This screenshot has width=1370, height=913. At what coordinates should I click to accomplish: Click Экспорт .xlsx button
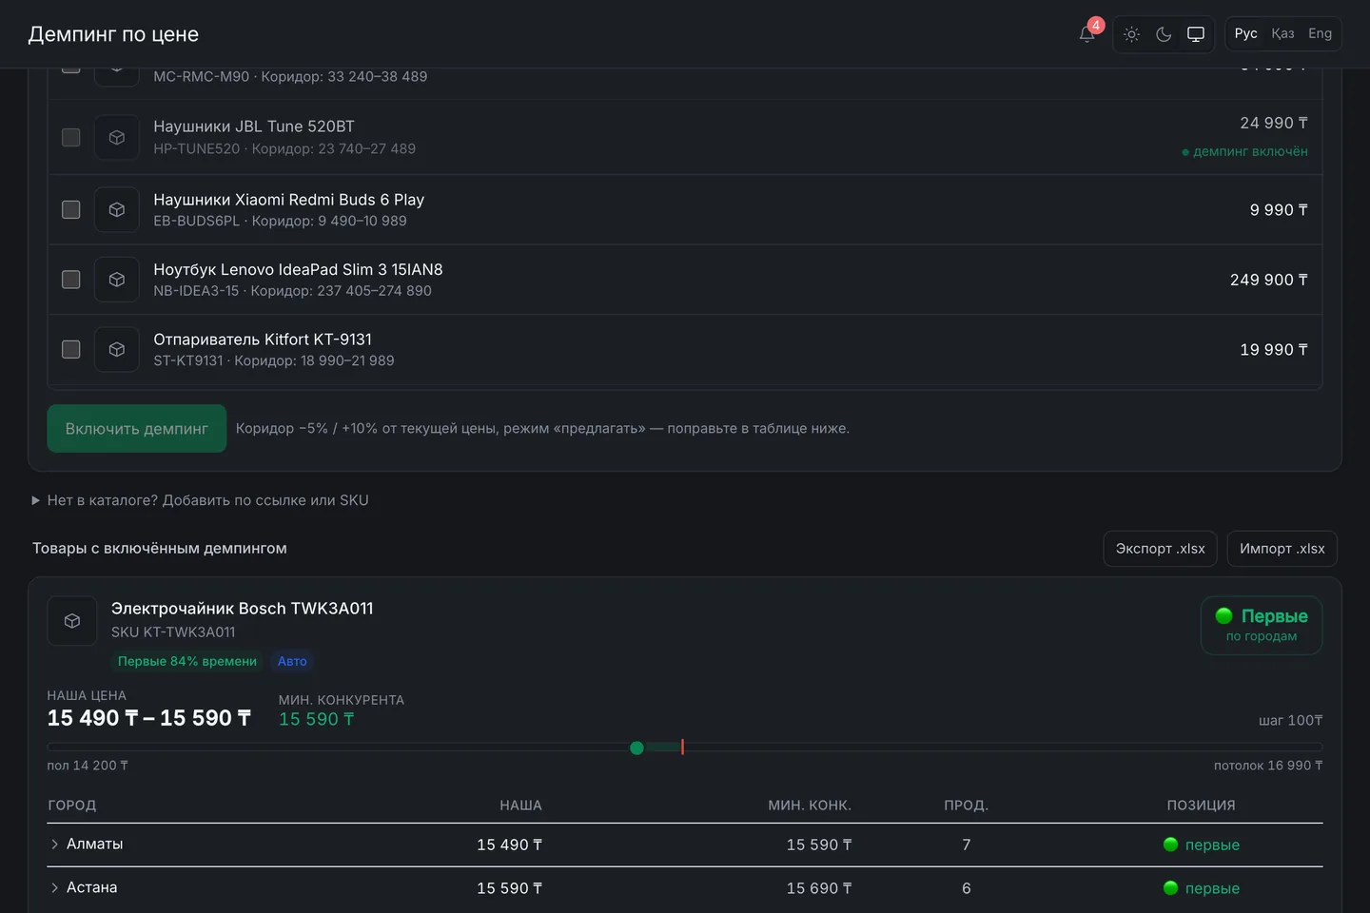1161,549
